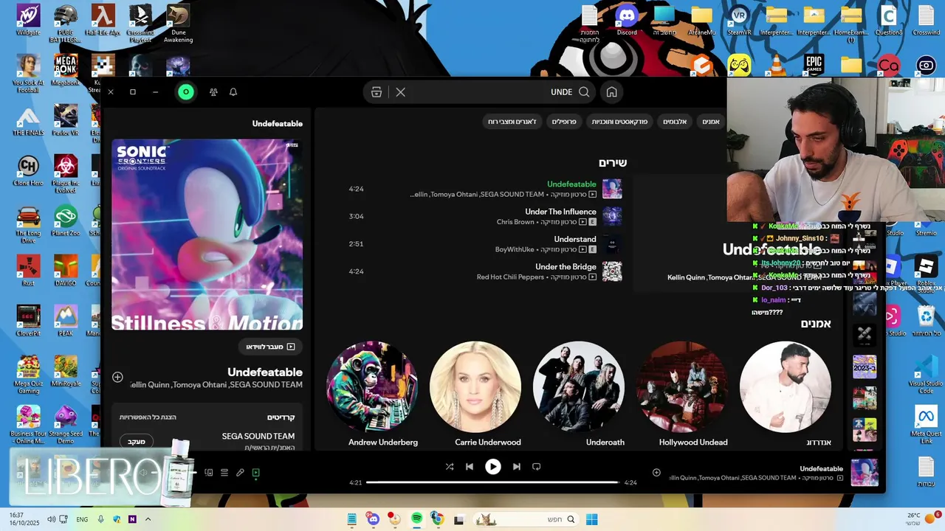The width and height of the screenshot is (945, 531).
Task: Open Half-Life Alyx desktop icon
Action: pyautogui.click(x=103, y=21)
